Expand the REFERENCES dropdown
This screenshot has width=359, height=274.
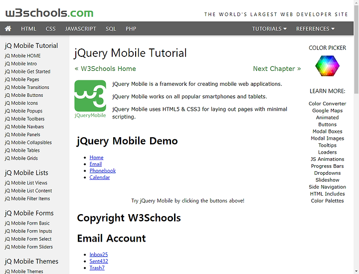(x=315, y=28)
